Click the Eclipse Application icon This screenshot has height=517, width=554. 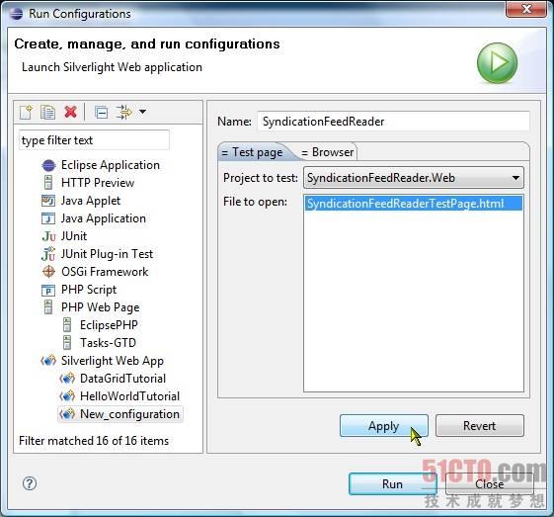(48, 165)
